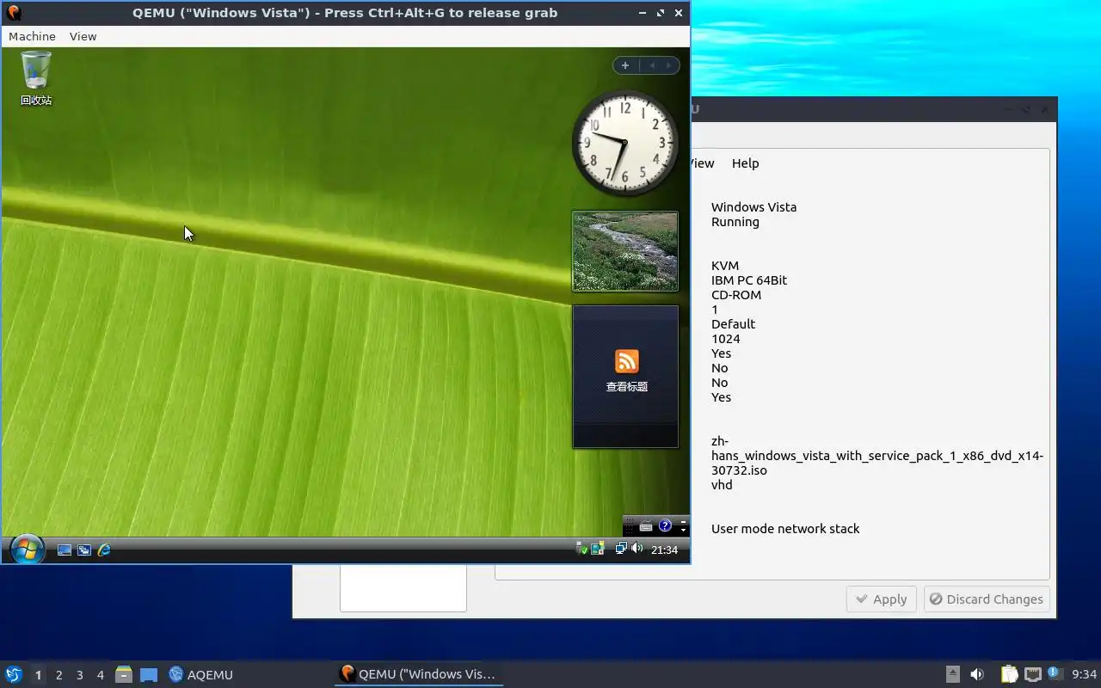The image size is (1101, 688).
Task: Click the host panel update notifier icon
Action: [x=1055, y=674]
